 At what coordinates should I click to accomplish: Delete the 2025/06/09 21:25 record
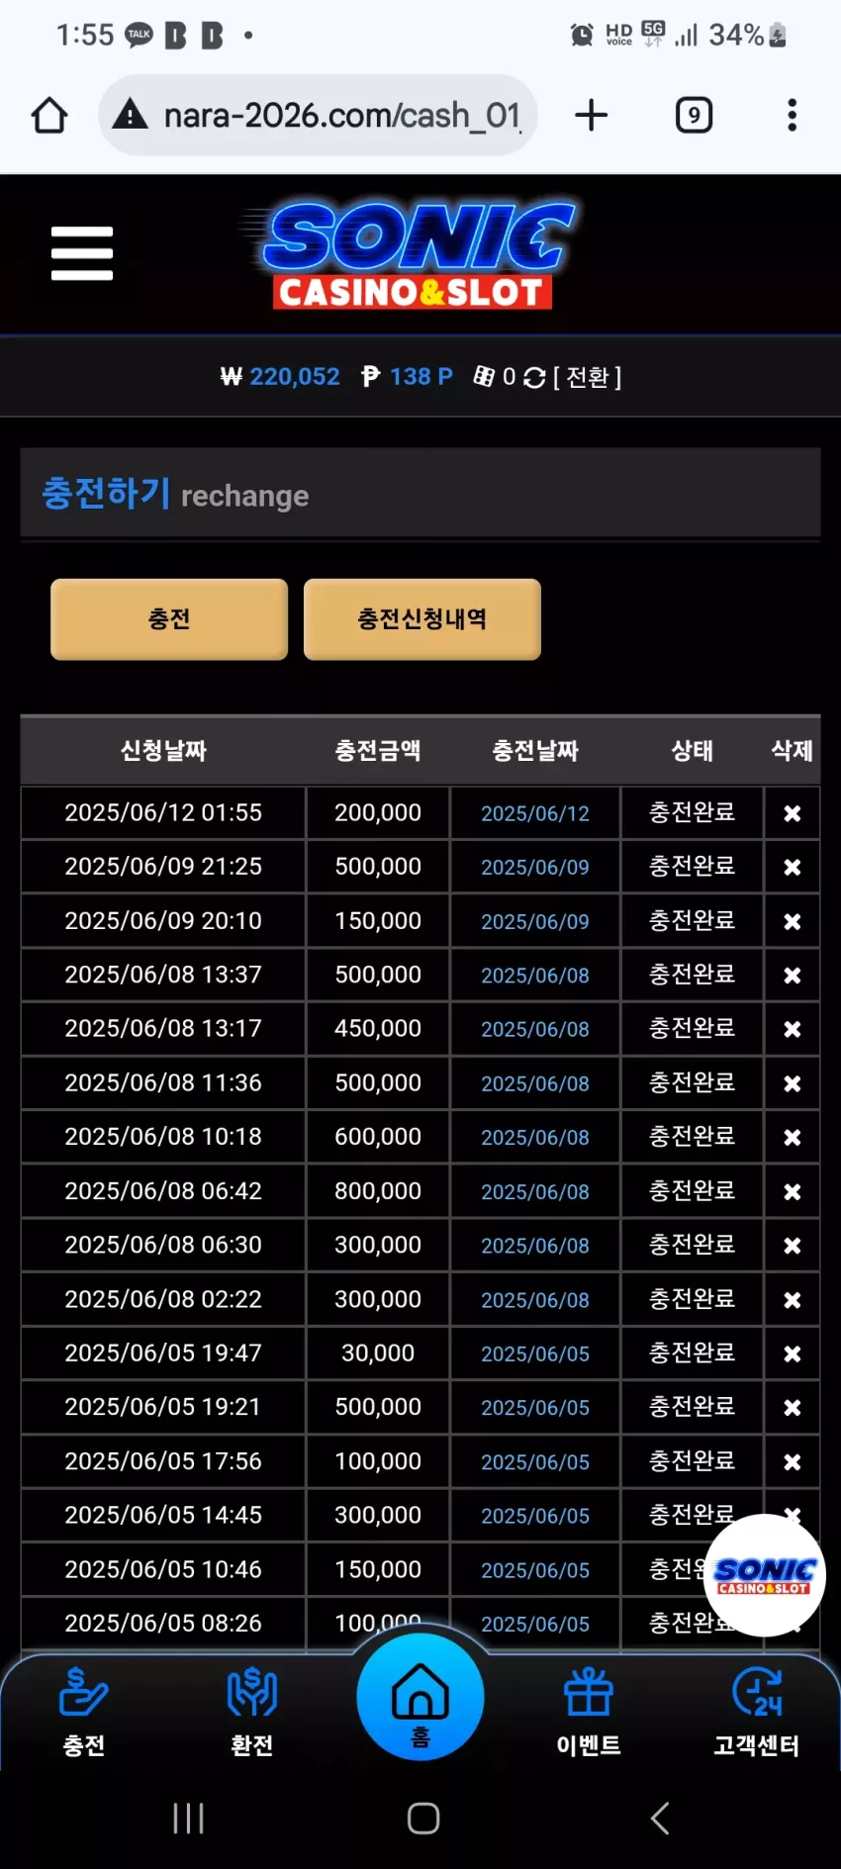coord(792,867)
